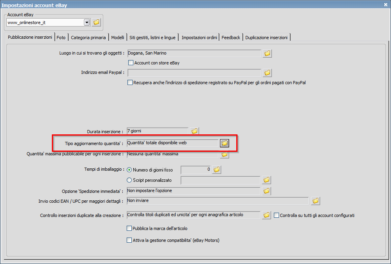Enable Pubblica la marca dell'articolo checkbox

point(129,228)
